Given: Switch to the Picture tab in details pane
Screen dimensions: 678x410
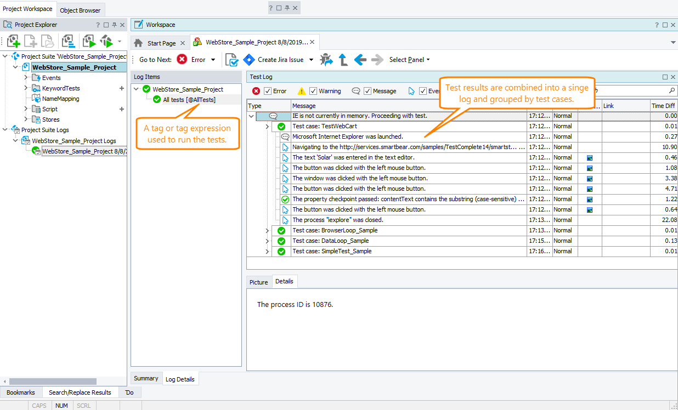Looking at the screenshot, I should (258, 282).
